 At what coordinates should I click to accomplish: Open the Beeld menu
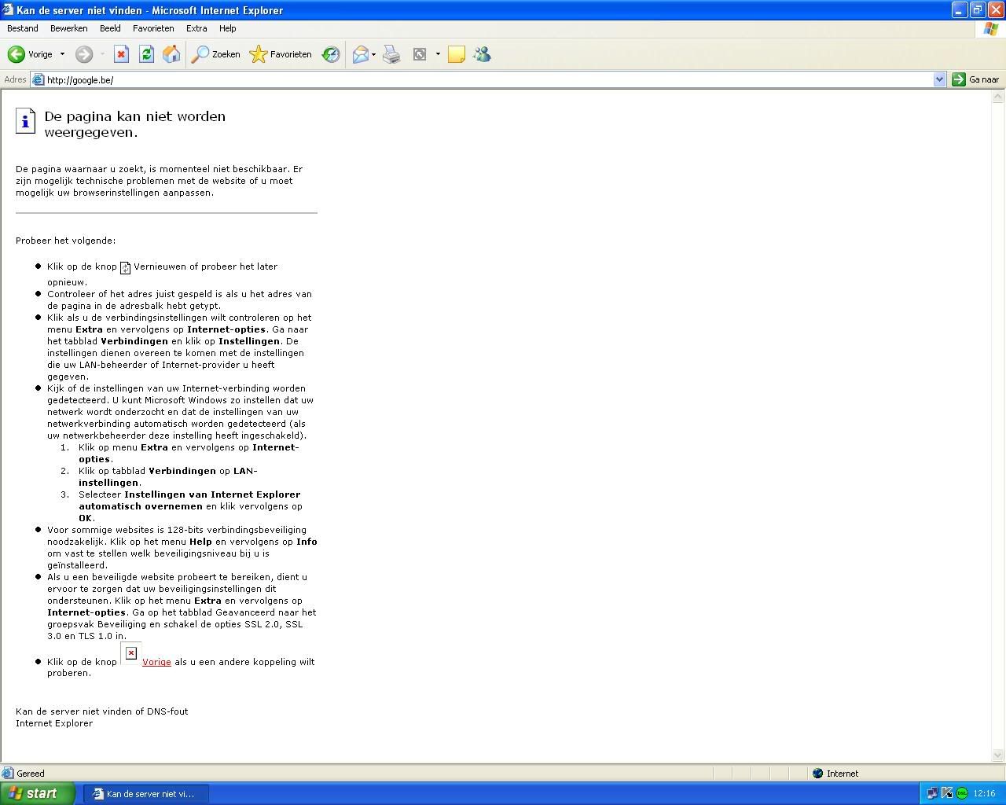coord(110,28)
